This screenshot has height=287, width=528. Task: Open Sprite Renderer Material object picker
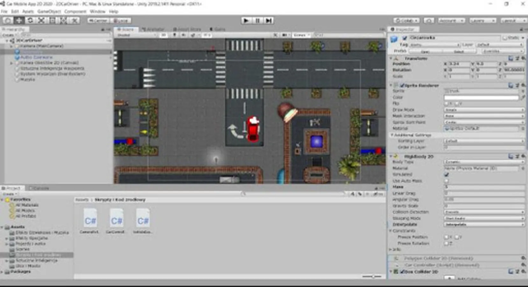pyautogui.click(x=523, y=129)
